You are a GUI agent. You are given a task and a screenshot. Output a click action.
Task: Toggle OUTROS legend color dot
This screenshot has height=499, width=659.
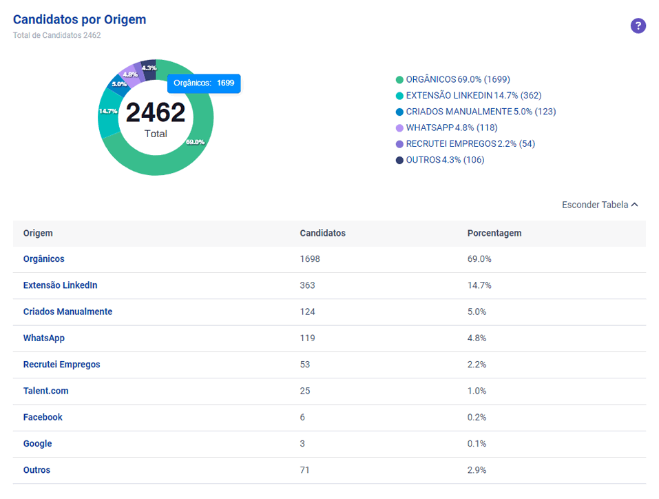(399, 160)
